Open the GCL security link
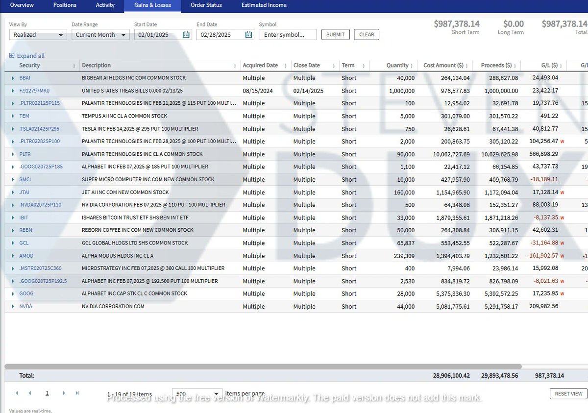The height and width of the screenshot is (413, 588). 24,243
